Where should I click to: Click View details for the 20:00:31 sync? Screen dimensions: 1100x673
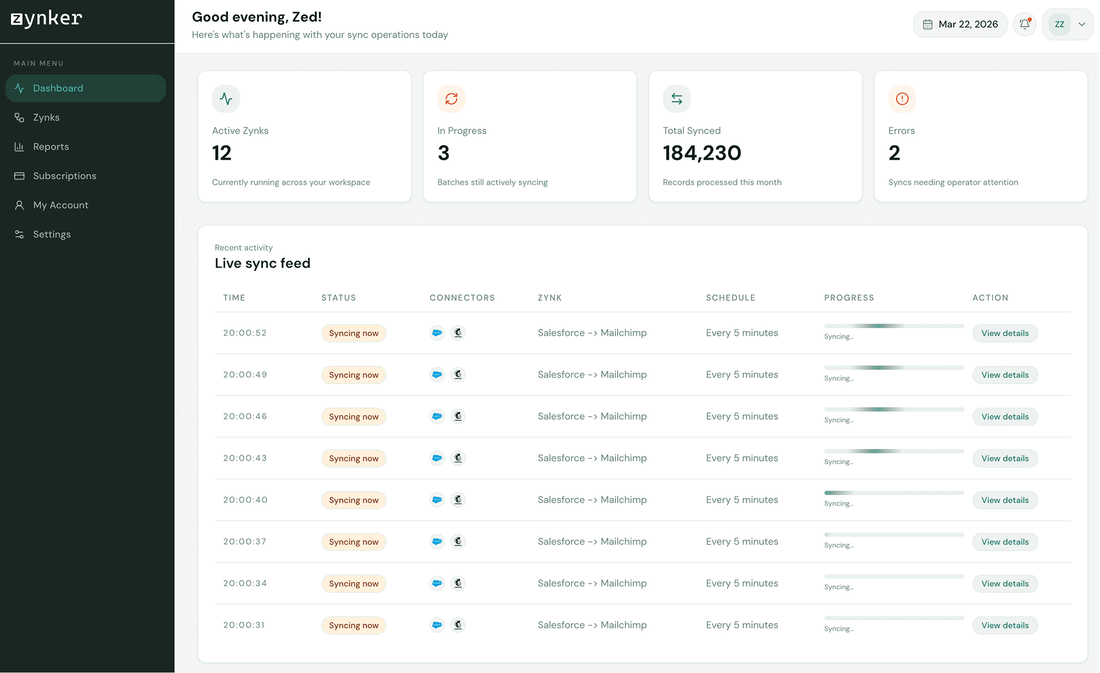click(x=1004, y=625)
